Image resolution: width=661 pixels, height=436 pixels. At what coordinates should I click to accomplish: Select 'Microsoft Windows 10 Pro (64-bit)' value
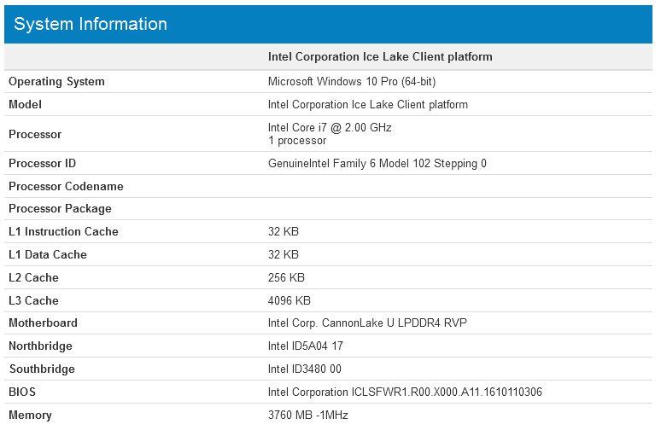tap(352, 81)
